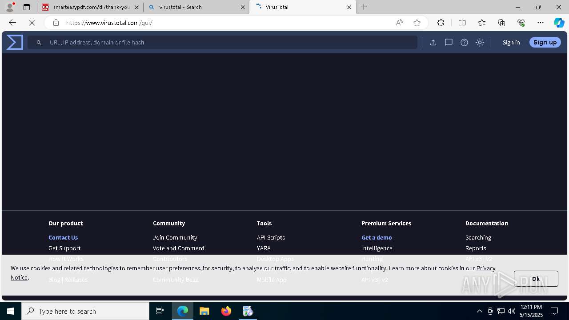569x320 pixels.
Task: Switch to virustotal - Search tab
Action: click(x=196, y=7)
